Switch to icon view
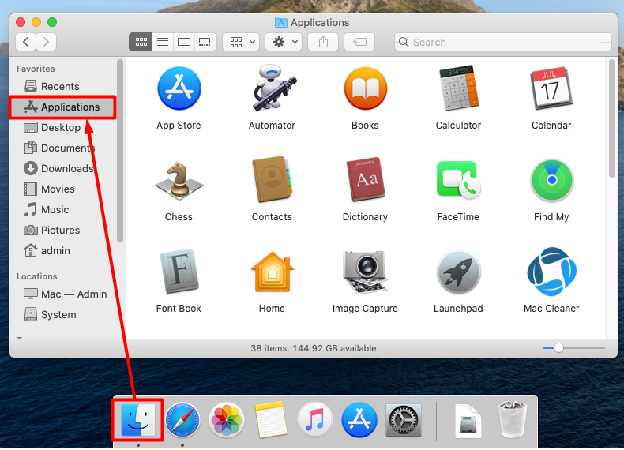 (141, 42)
